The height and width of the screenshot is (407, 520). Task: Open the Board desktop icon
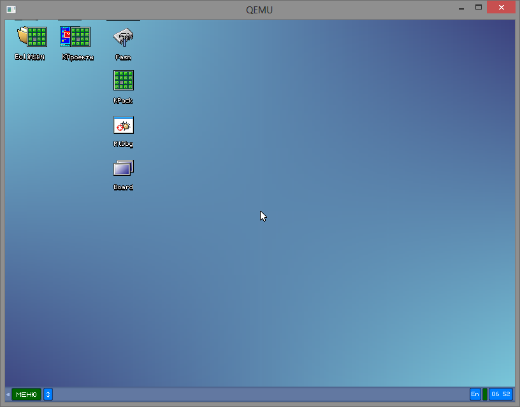(x=123, y=168)
